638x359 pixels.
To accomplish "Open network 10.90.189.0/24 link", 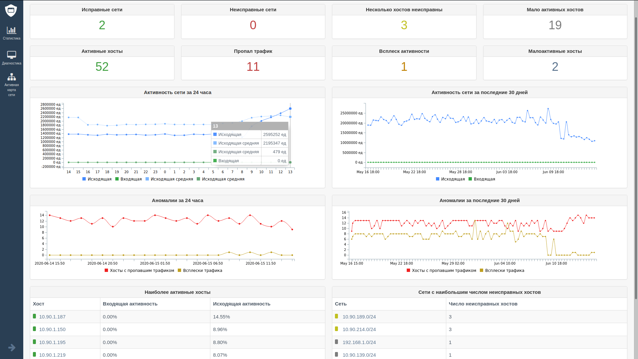I will [x=359, y=317].
